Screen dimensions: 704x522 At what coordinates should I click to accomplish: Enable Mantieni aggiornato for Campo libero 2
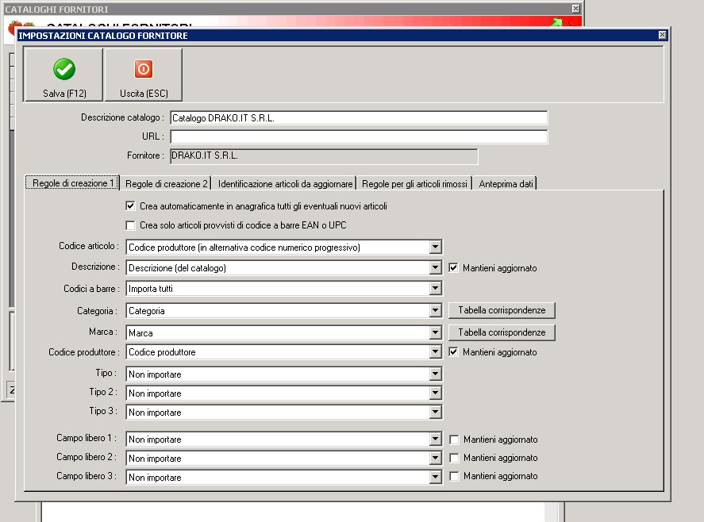point(454,458)
